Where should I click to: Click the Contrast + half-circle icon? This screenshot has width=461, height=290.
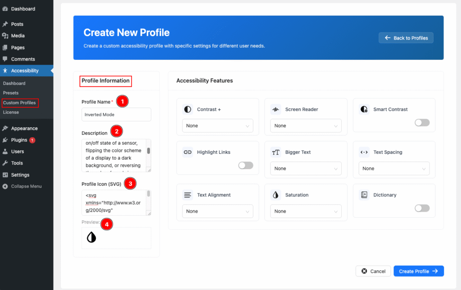click(188, 109)
